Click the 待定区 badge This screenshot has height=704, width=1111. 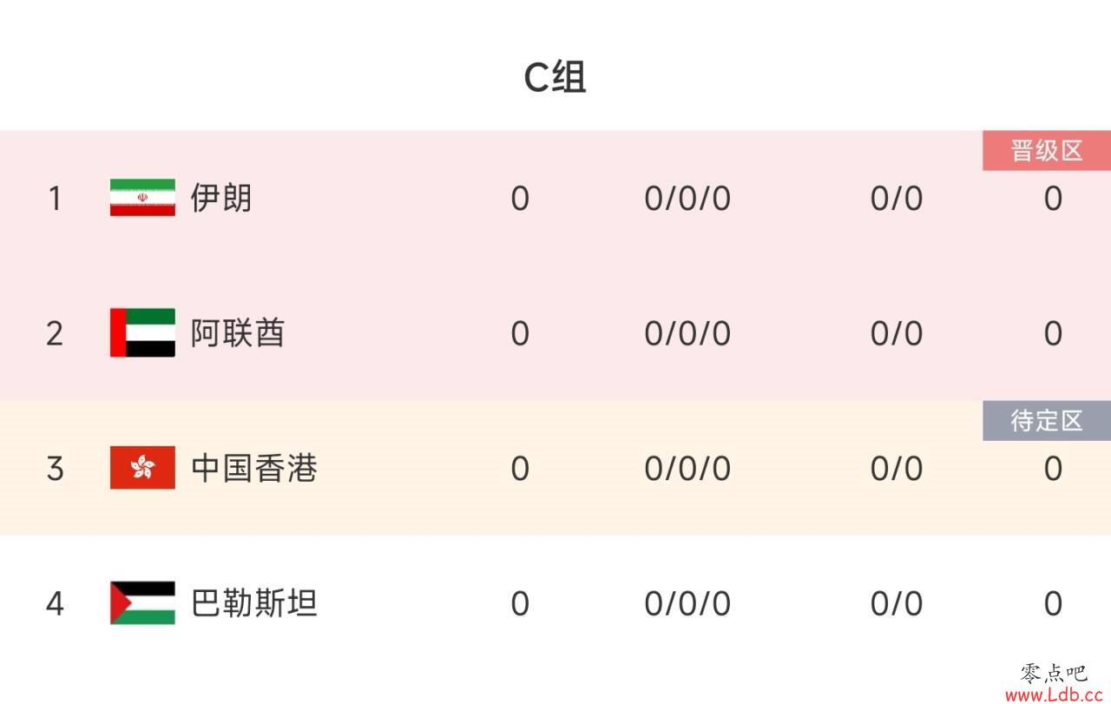point(1047,421)
